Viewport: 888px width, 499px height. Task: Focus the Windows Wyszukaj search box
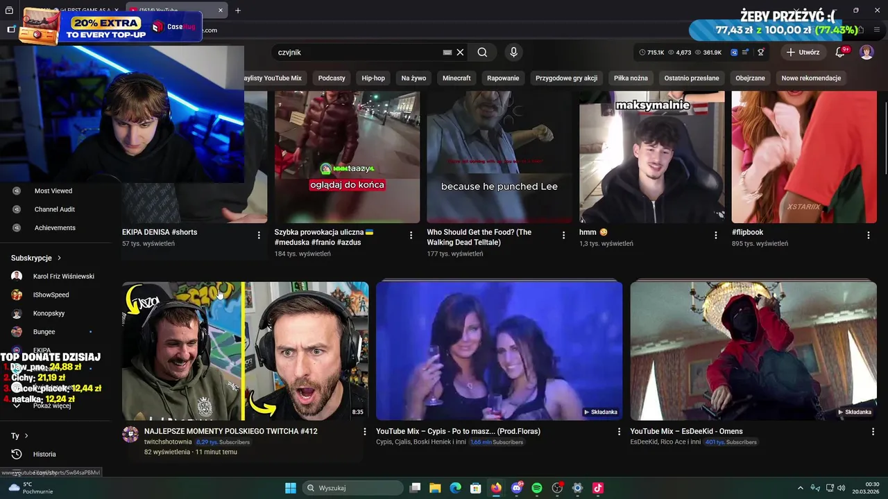coord(353,488)
